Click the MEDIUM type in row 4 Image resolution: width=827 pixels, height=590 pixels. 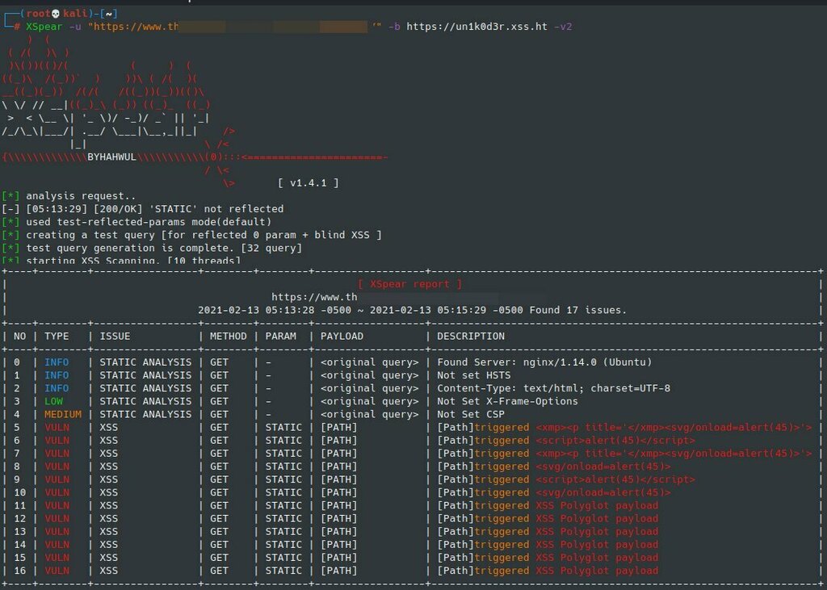(x=63, y=414)
